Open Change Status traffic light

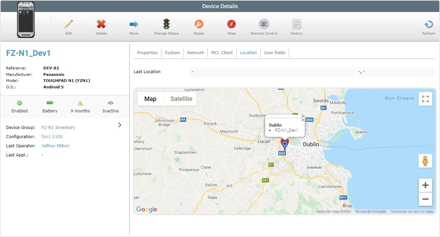(166, 24)
